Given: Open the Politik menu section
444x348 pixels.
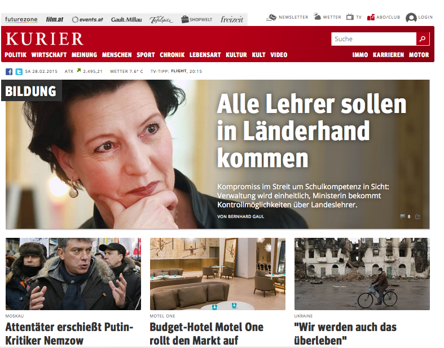Looking at the screenshot, I should coord(16,55).
